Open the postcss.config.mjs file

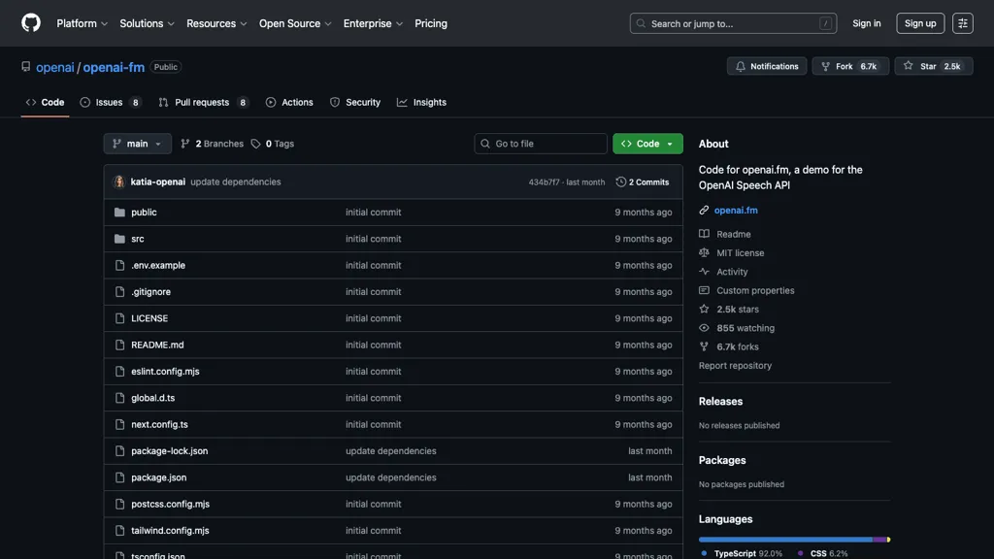pos(170,505)
